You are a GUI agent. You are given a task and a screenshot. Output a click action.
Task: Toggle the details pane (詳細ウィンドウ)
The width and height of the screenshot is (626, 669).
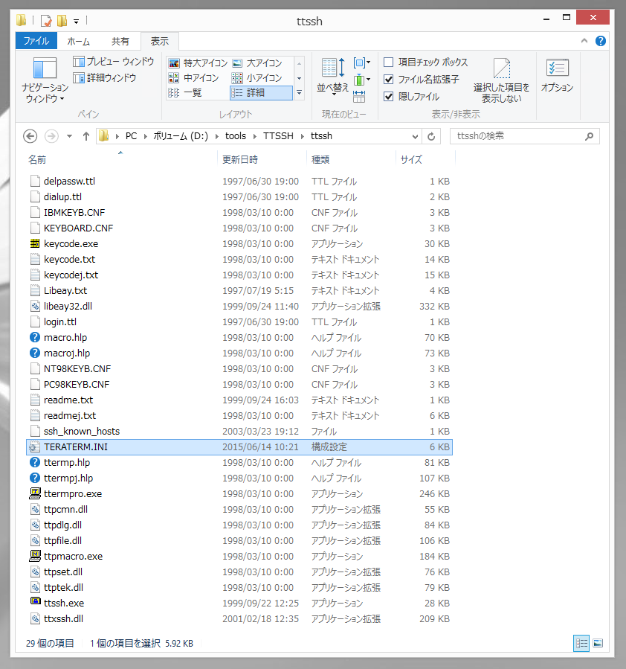pos(104,77)
